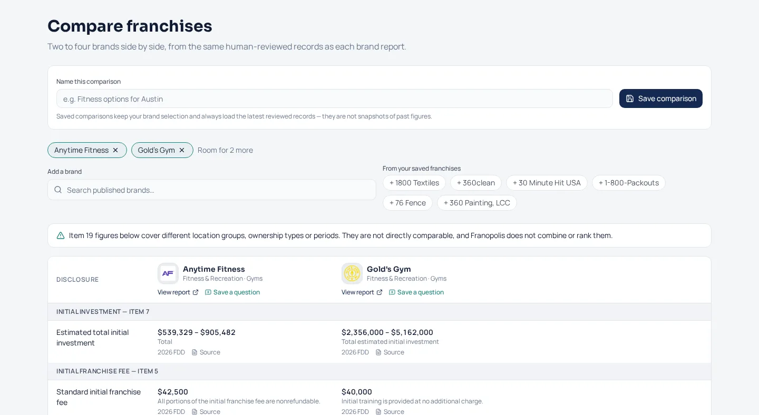Image resolution: width=759 pixels, height=415 pixels.
Task: Click document icon beside $539,329 – $905,482 Source
Action: coord(194,352)
